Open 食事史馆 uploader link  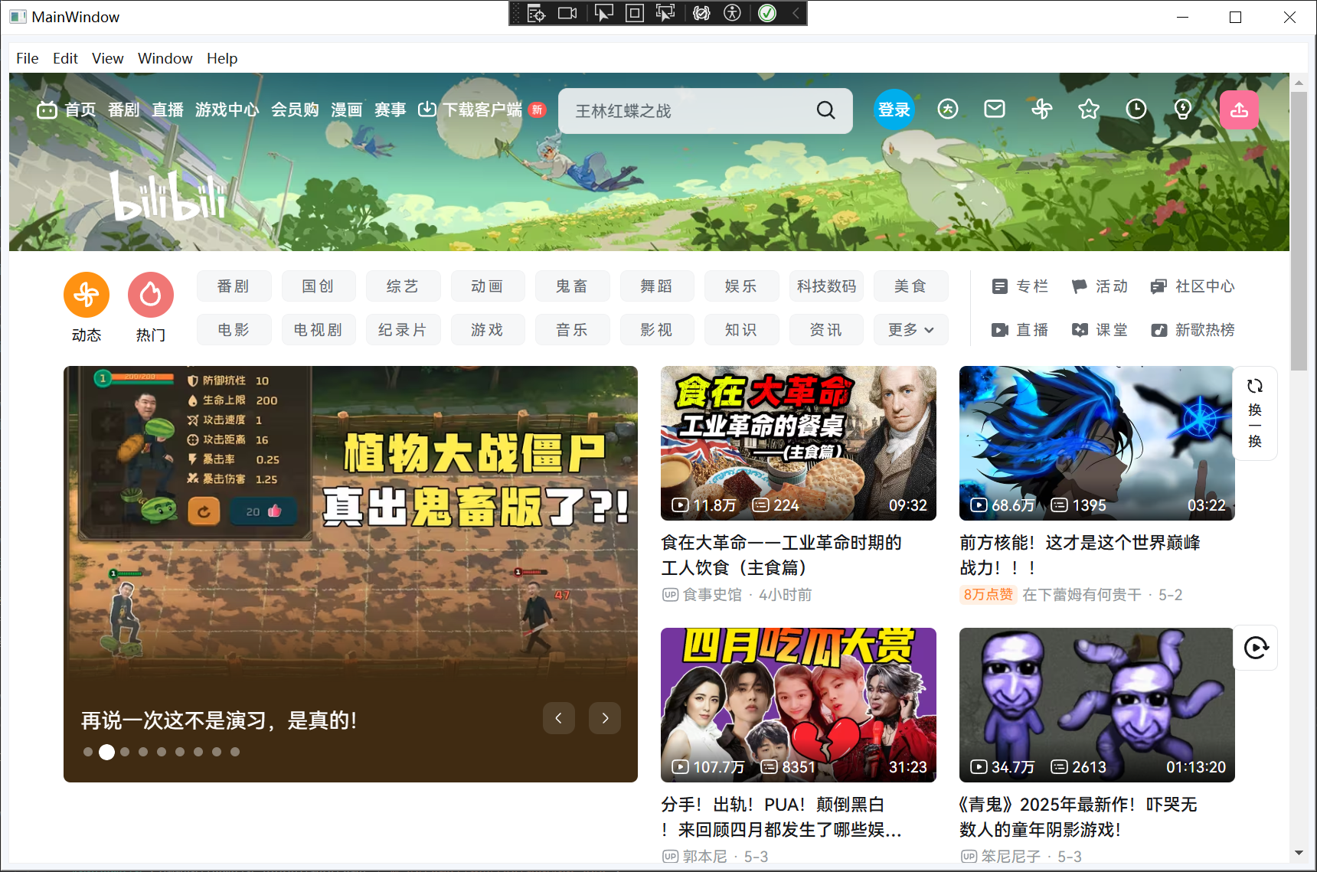pyautogui.click(x=712, y=595)
